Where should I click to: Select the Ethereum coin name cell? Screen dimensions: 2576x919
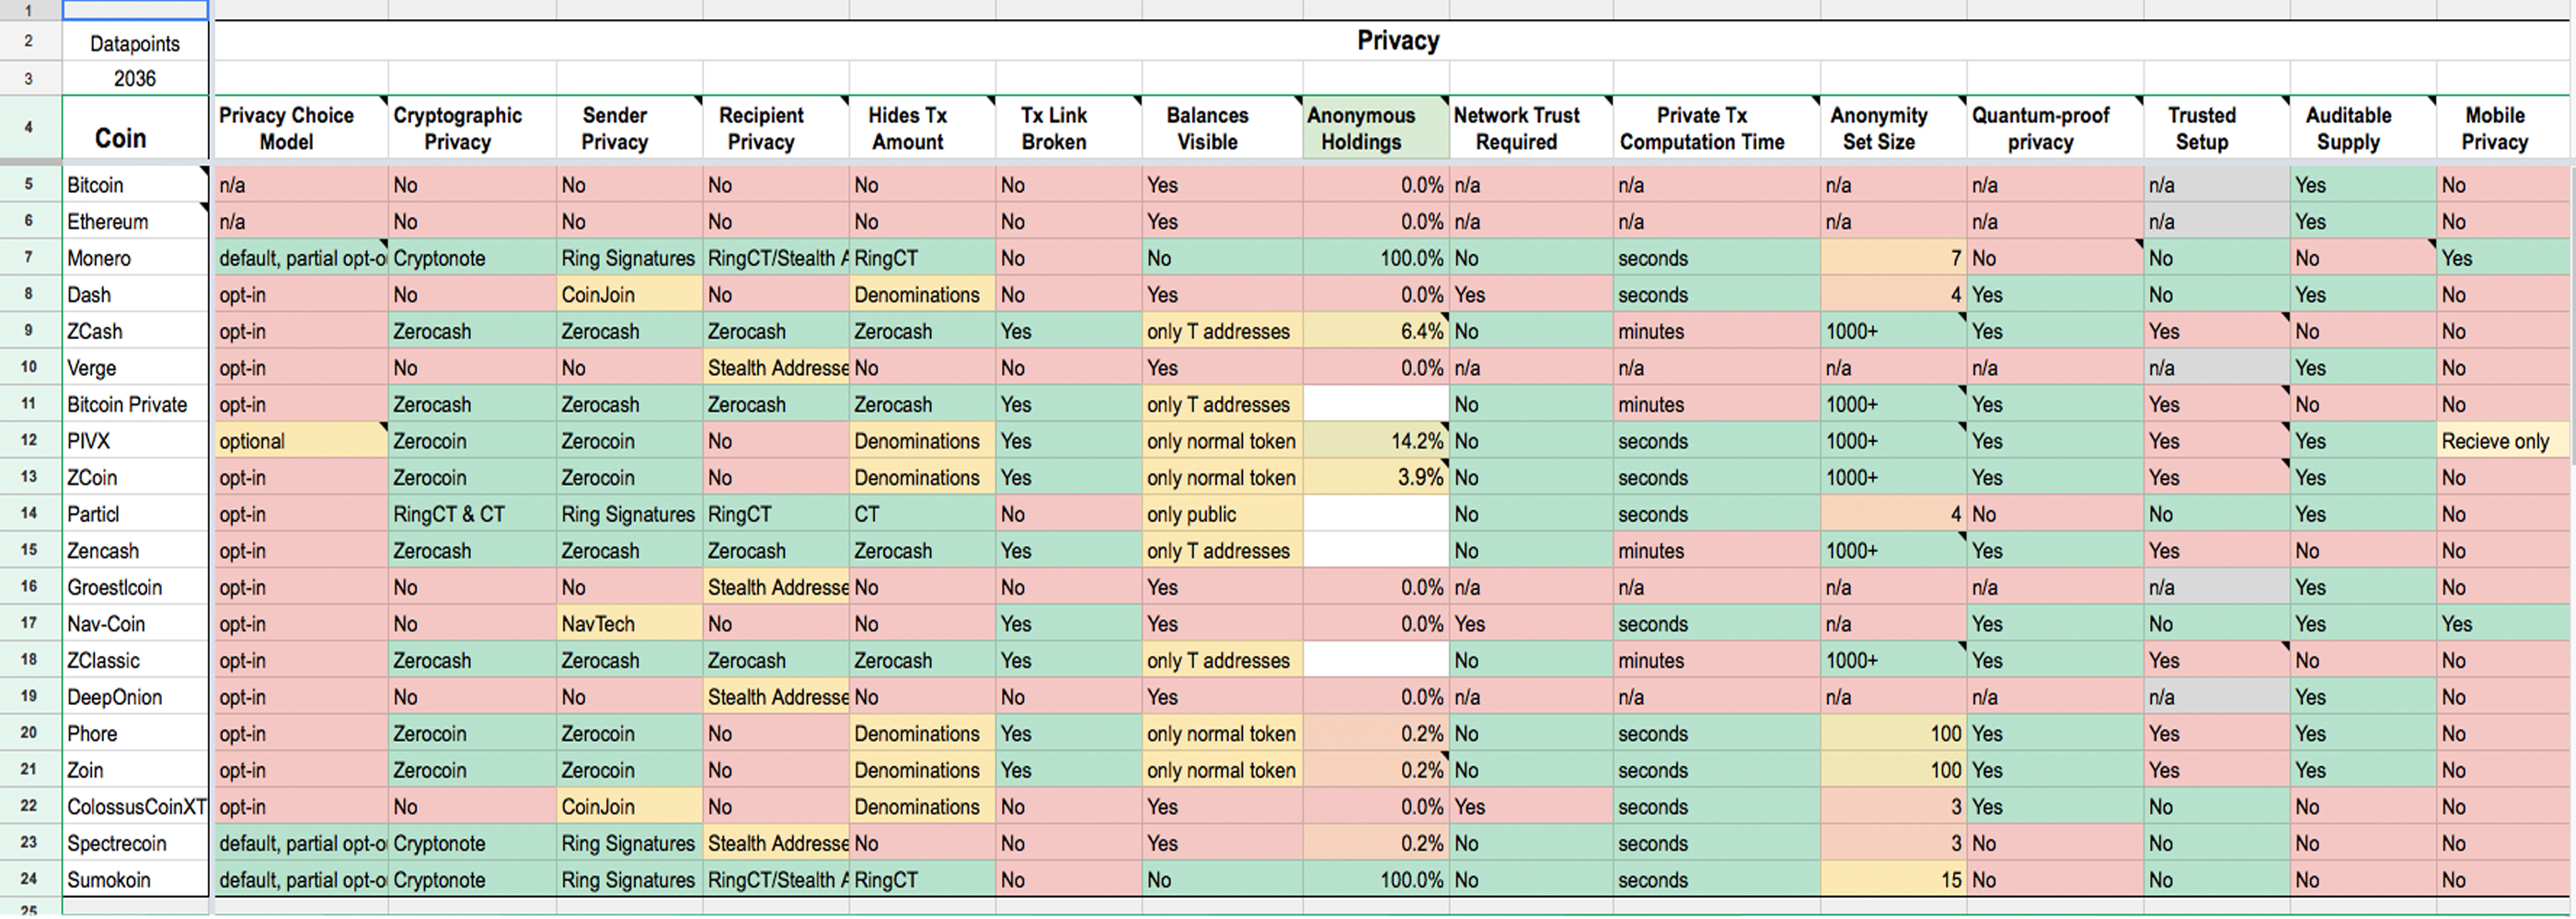click(x=135, y=221)
